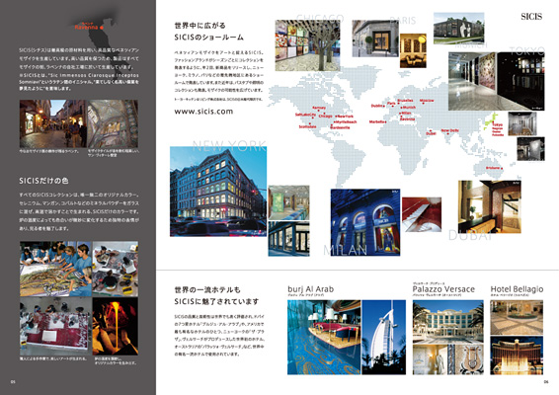Click the red Brisbane marker label on the map
Screen dimensions: 559x395
tap(493, 168)
